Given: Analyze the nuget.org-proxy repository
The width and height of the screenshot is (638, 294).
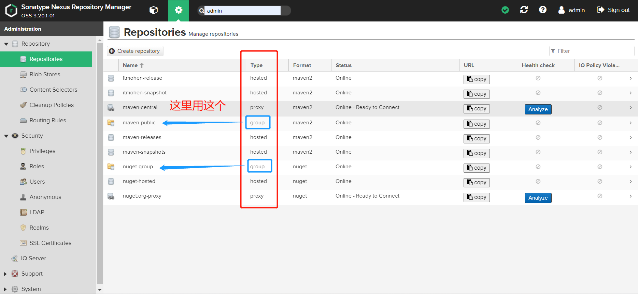Looking at the screenshot, I should click(538, 198).
